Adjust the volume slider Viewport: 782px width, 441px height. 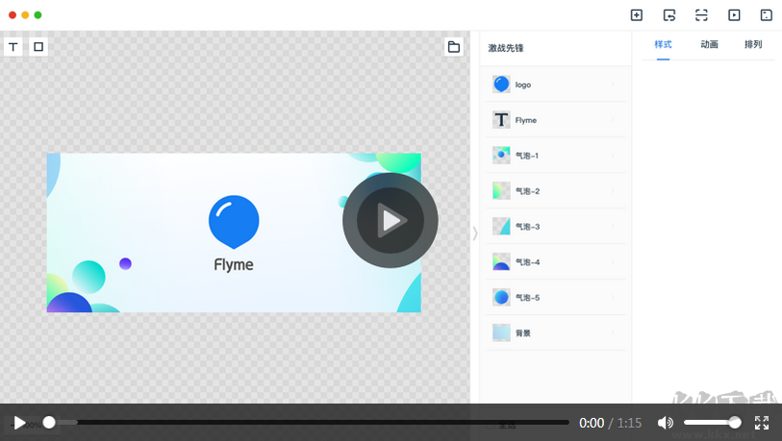(x=712, y=423)
